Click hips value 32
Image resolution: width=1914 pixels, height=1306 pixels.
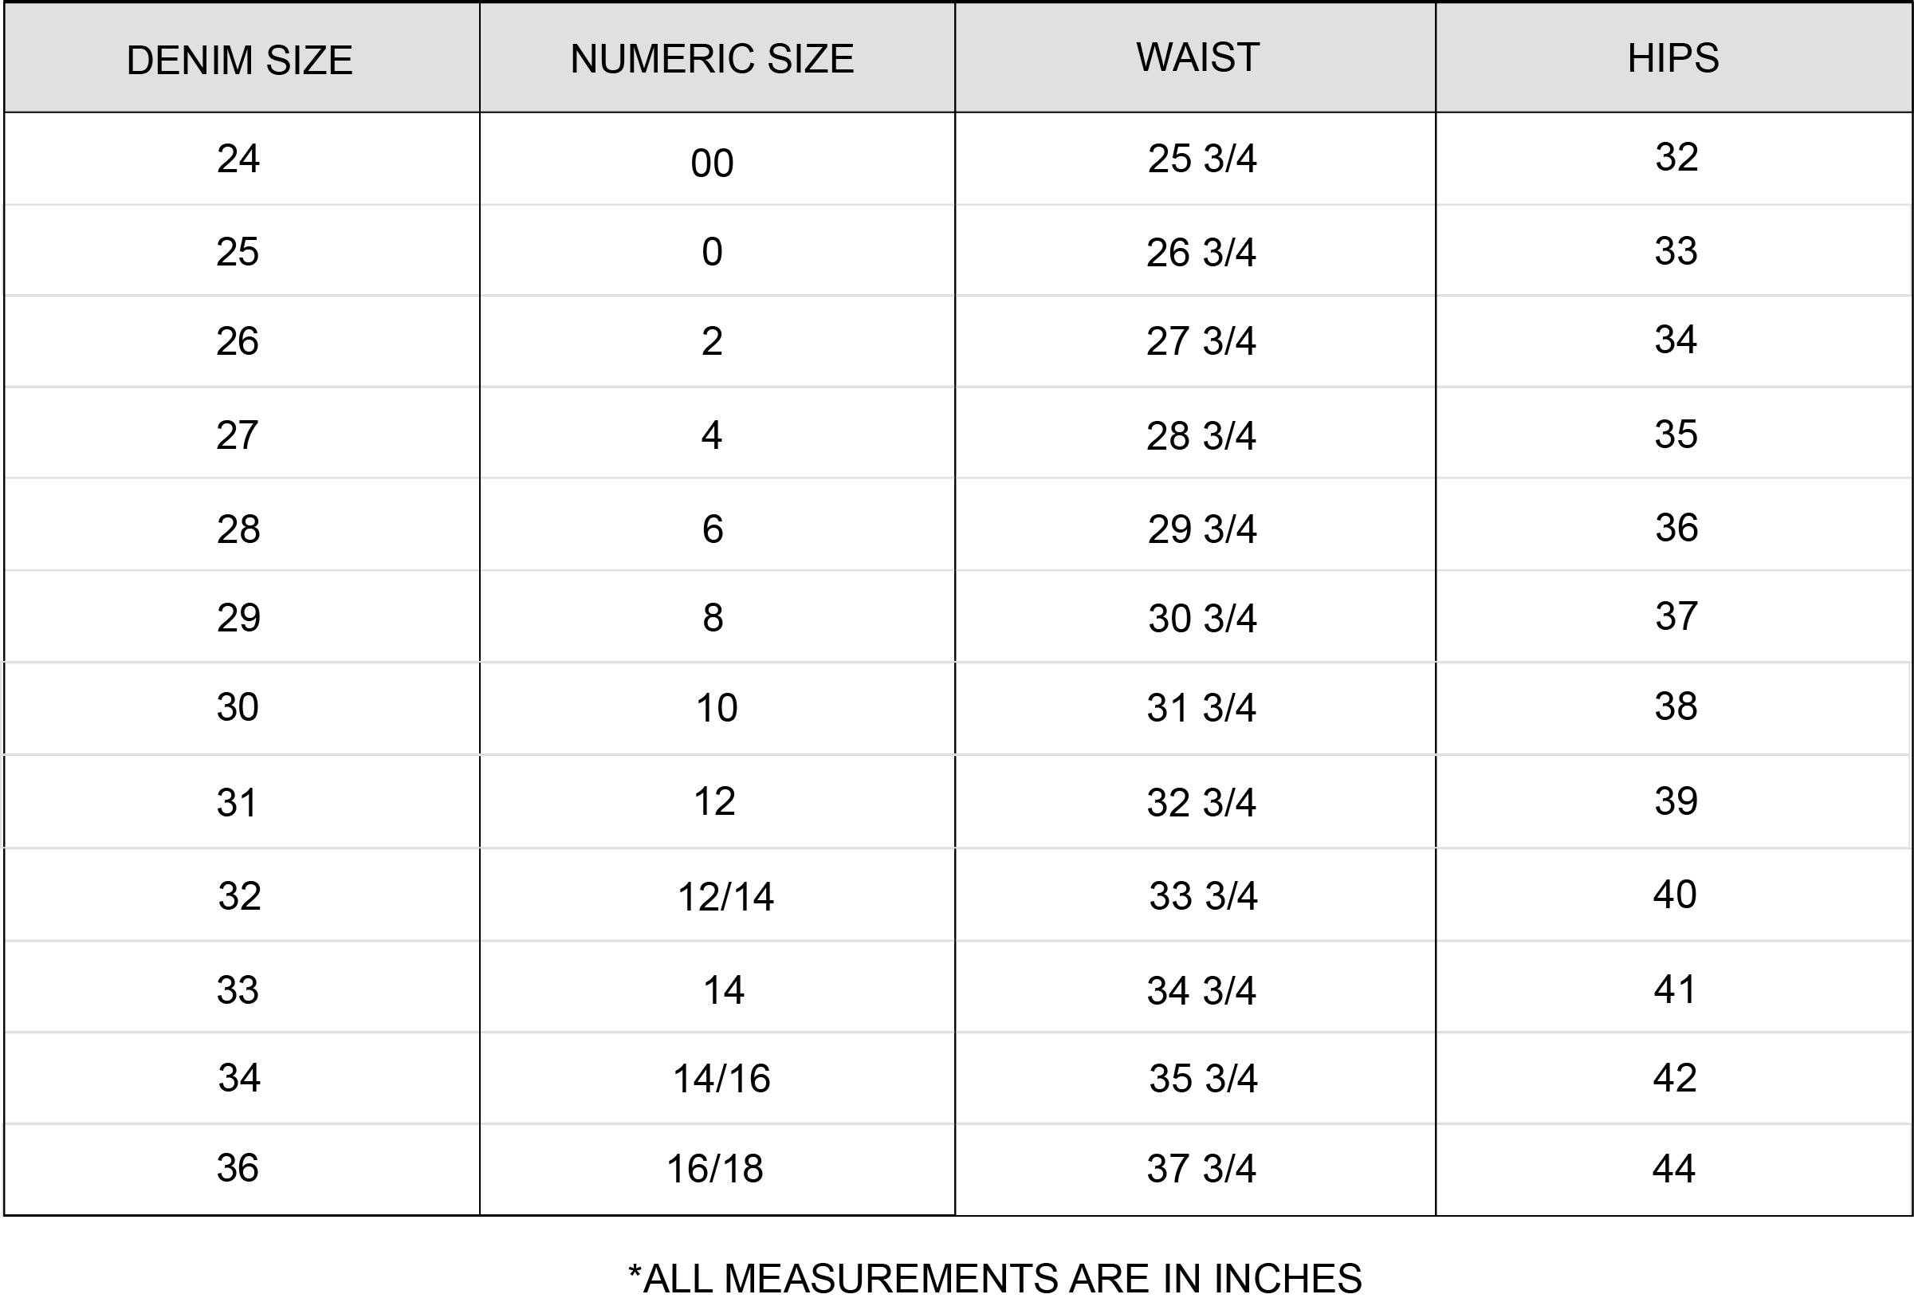tap(1676, 156)
